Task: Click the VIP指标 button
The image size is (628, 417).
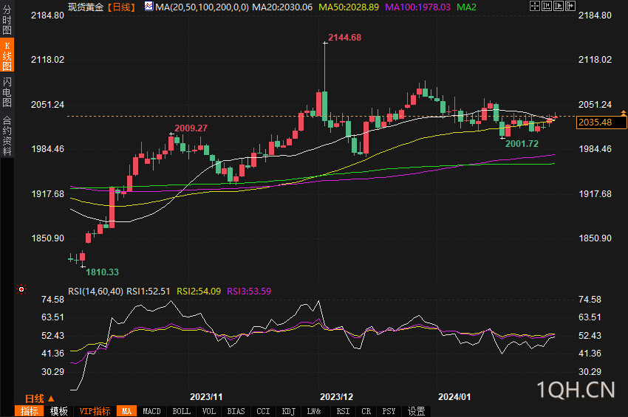Action: pyautogui.click(x=95, y=411)
